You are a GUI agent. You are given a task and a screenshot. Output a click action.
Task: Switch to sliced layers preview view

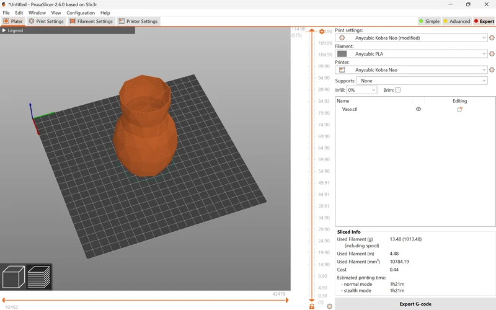tap(39, 277)
